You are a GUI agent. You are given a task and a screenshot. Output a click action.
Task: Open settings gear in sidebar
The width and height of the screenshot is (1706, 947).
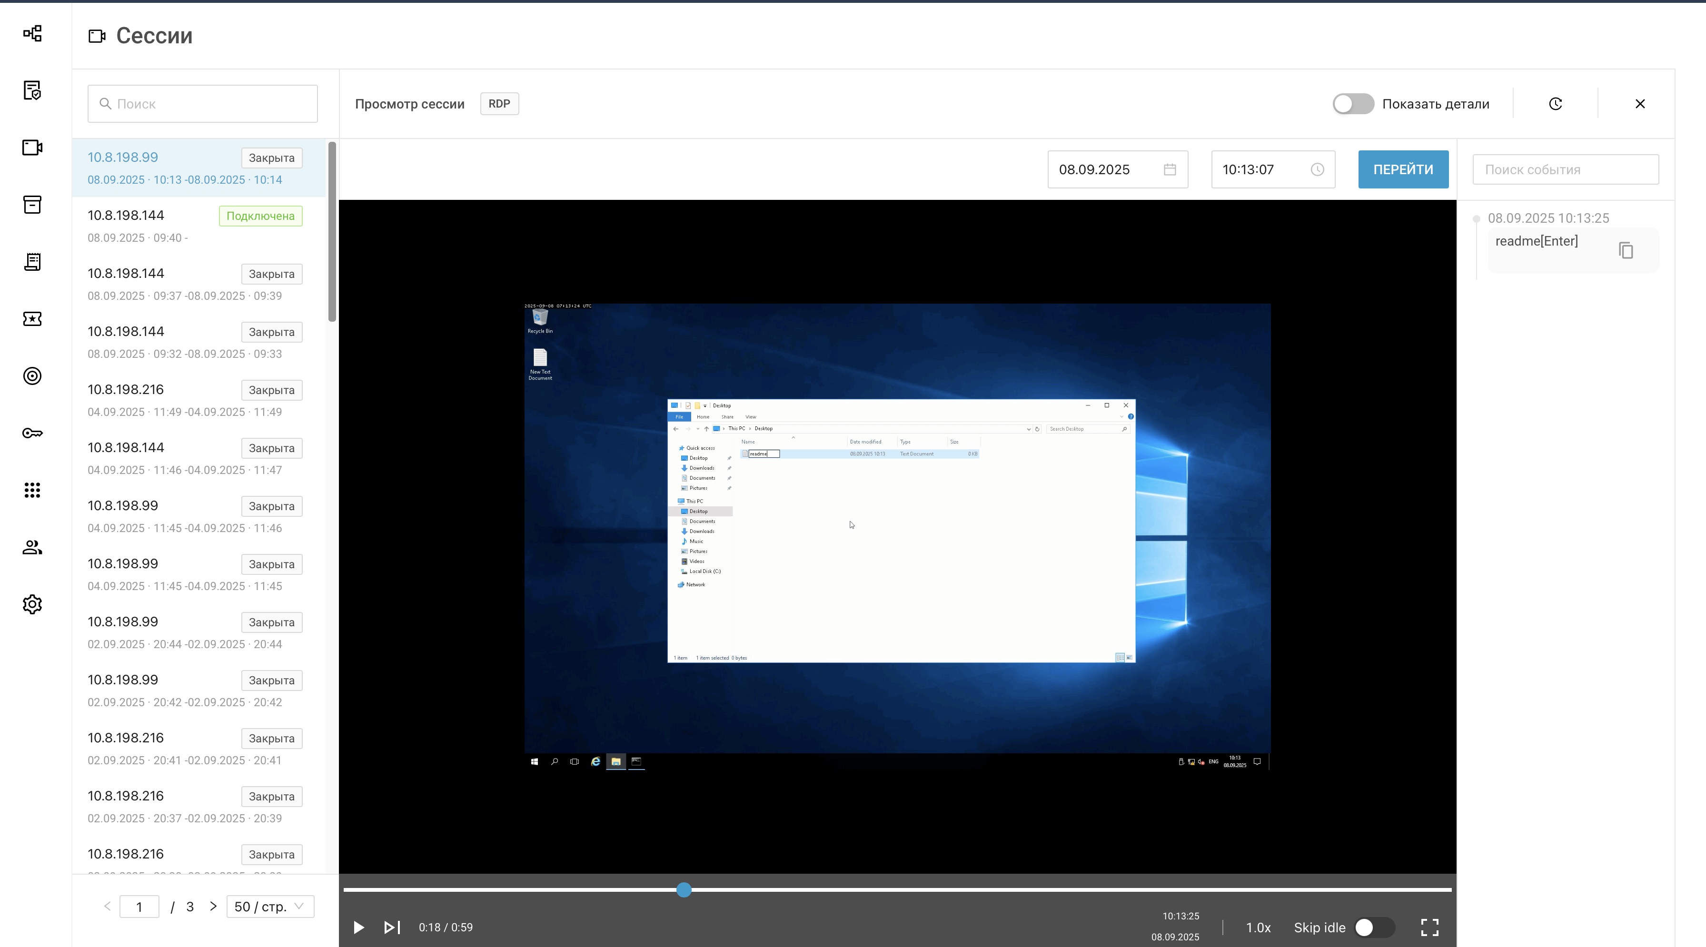coord(32,604)
